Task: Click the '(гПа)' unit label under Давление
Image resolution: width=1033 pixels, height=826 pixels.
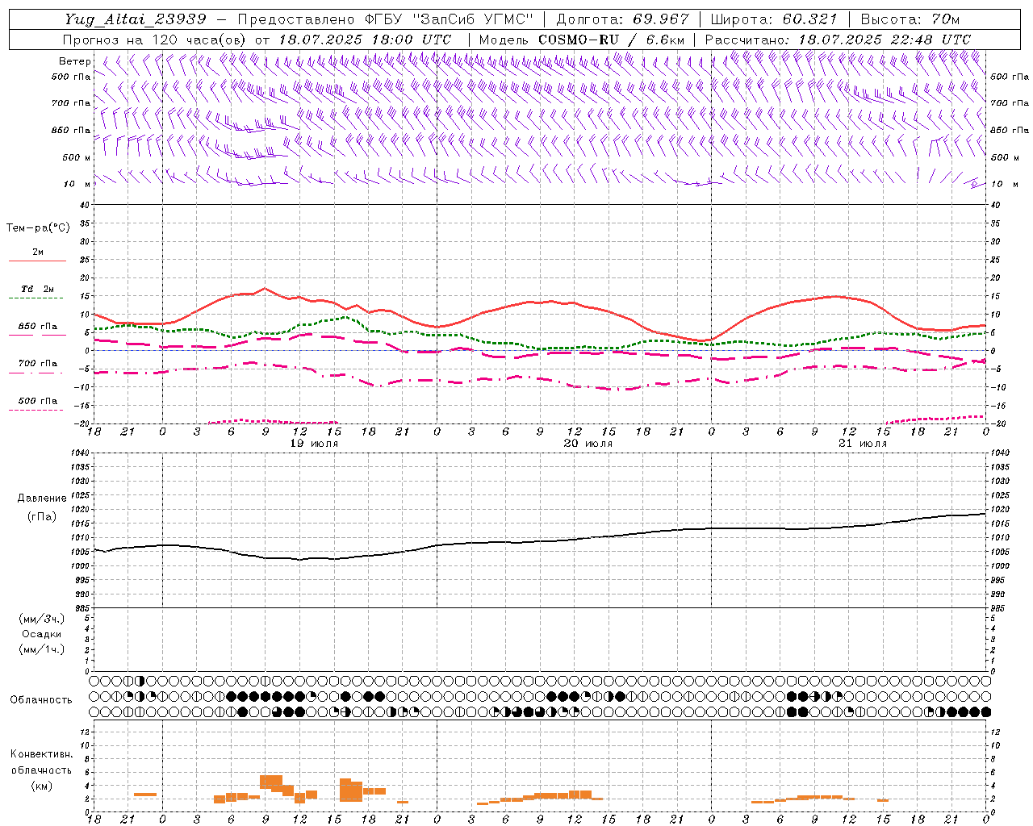Action: tap(42, 517)
